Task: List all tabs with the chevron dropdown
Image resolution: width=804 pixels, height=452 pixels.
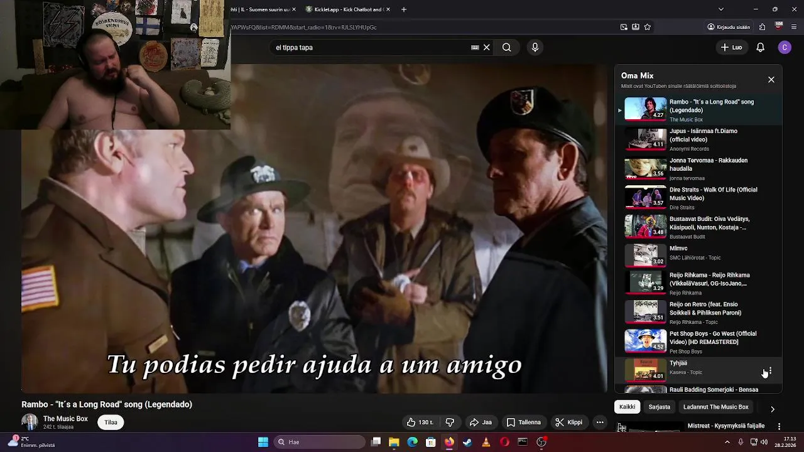Action: pyautogui.click(x=720, y=9)
